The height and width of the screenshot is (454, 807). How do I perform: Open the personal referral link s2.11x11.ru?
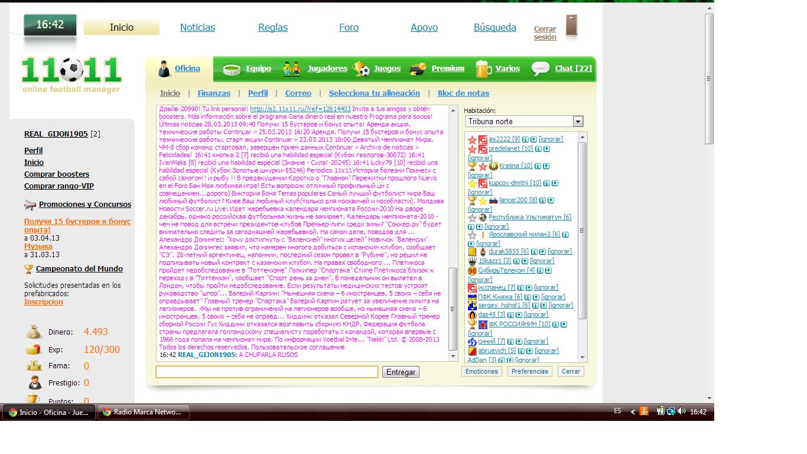300,109
